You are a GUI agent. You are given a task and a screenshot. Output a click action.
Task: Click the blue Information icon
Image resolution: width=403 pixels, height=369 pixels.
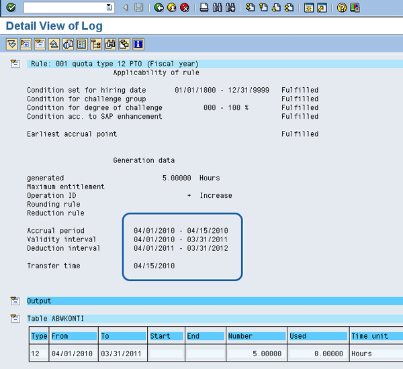coord(138,44)
